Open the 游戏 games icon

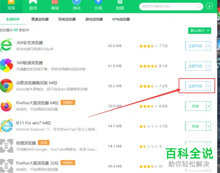[x=33, y=6]
